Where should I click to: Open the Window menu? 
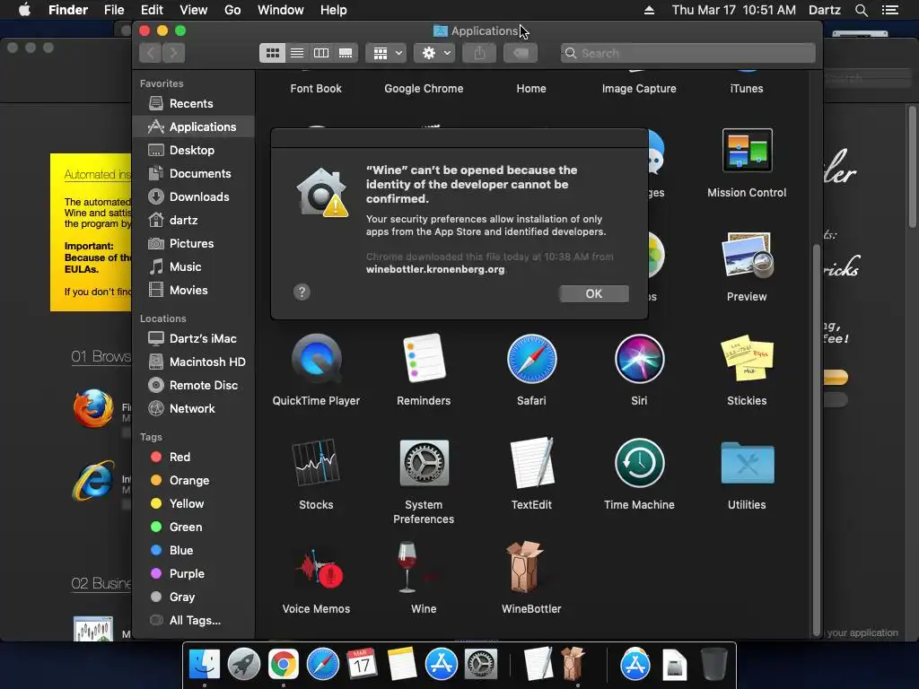pos(281,10)
